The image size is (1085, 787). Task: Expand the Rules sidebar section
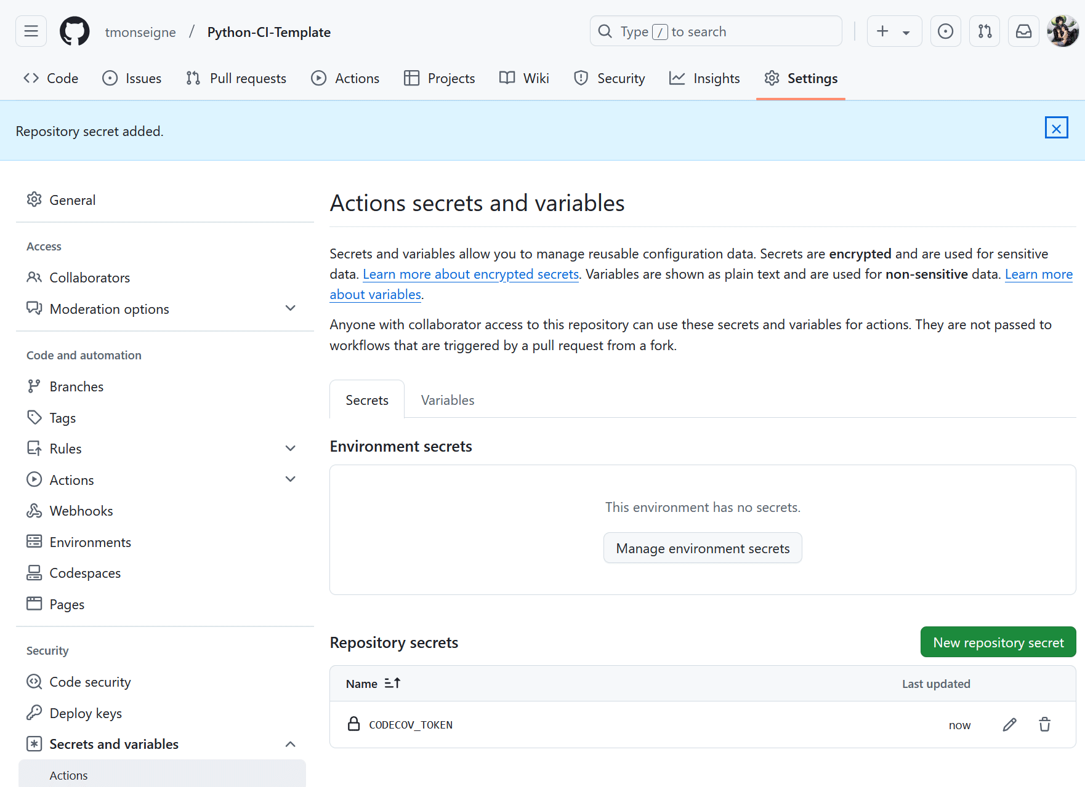tap(291, 449)
